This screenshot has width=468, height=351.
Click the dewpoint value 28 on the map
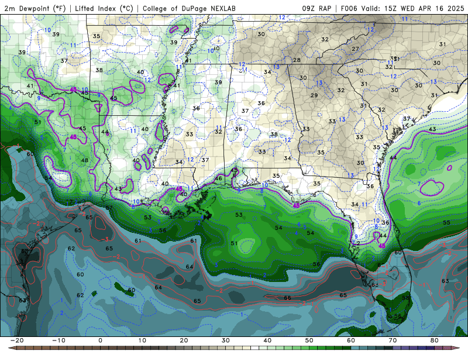click(297, 60)
